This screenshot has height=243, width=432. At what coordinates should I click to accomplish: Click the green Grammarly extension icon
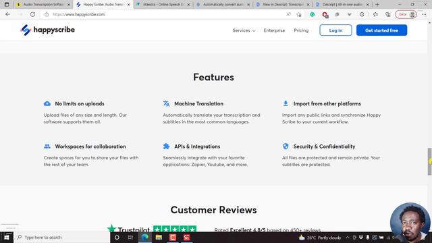click(x=312, y=14)
